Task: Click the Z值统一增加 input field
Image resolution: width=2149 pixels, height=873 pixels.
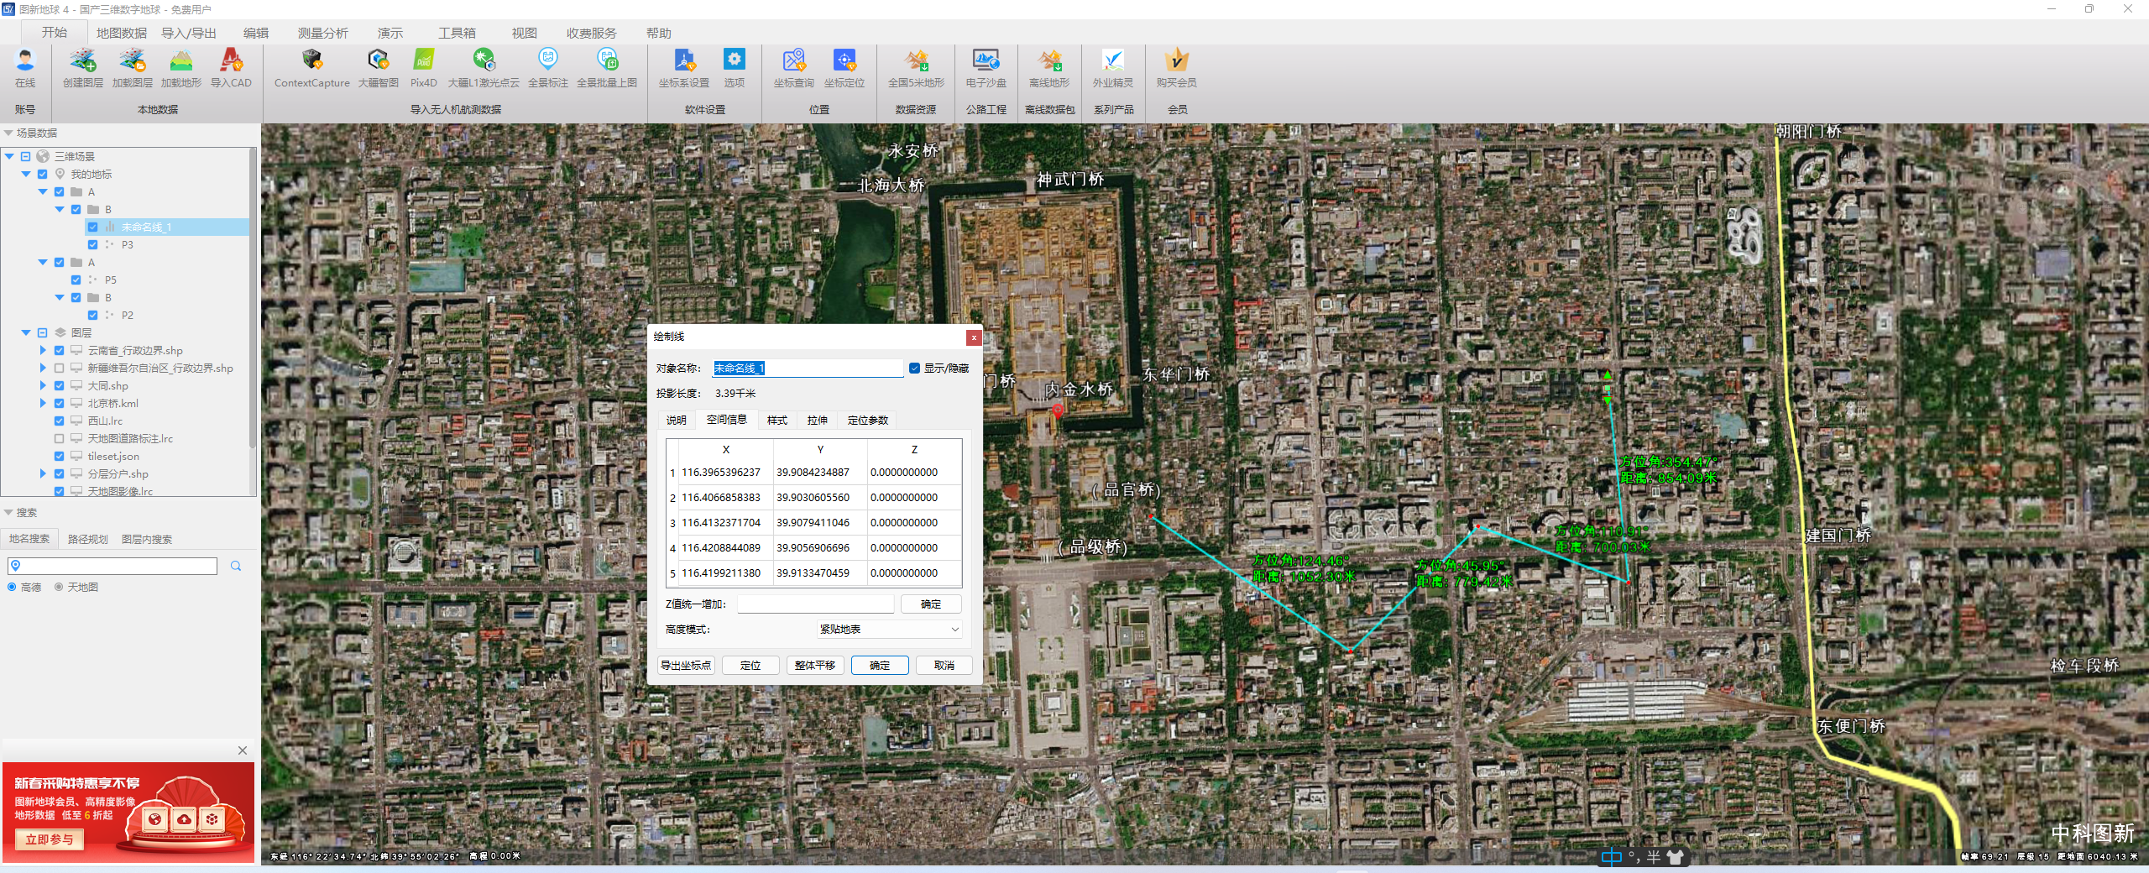Action: point(815,604)
